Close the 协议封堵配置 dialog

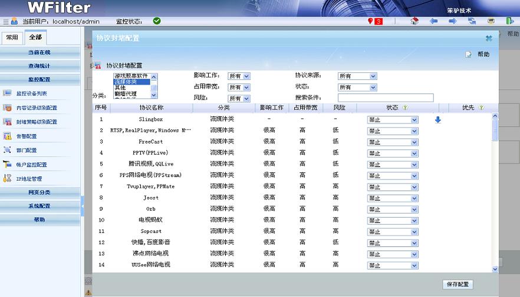tap(489, 38)
